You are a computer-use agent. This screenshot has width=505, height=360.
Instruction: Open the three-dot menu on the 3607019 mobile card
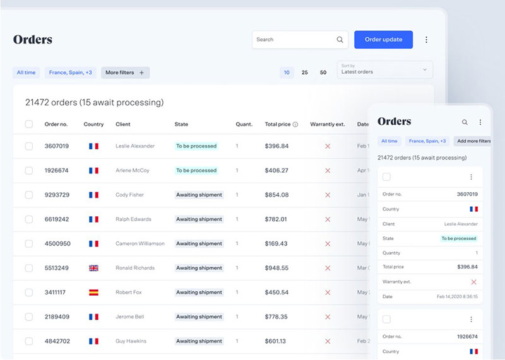point(471,177)
